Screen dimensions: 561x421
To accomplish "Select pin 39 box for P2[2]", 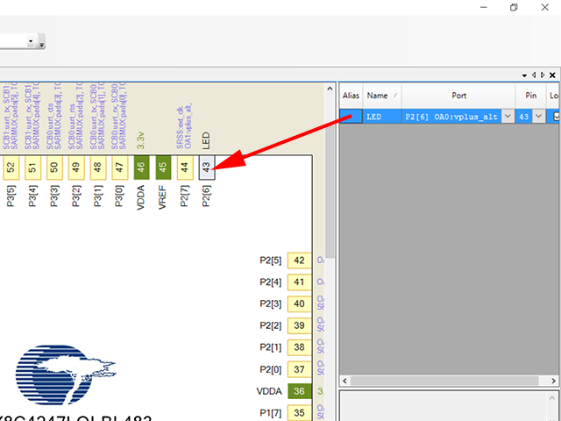I will click(x=300, y=325).
